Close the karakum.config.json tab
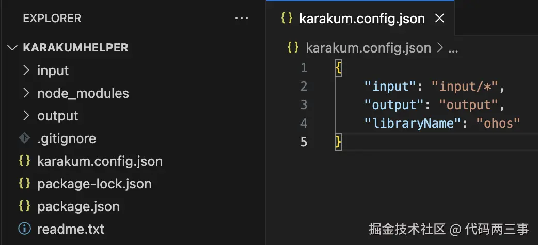Screen dimensions: 538x245 (439, 19)
